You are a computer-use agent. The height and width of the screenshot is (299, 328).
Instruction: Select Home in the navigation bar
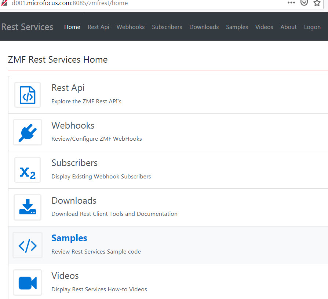point(72,27)
